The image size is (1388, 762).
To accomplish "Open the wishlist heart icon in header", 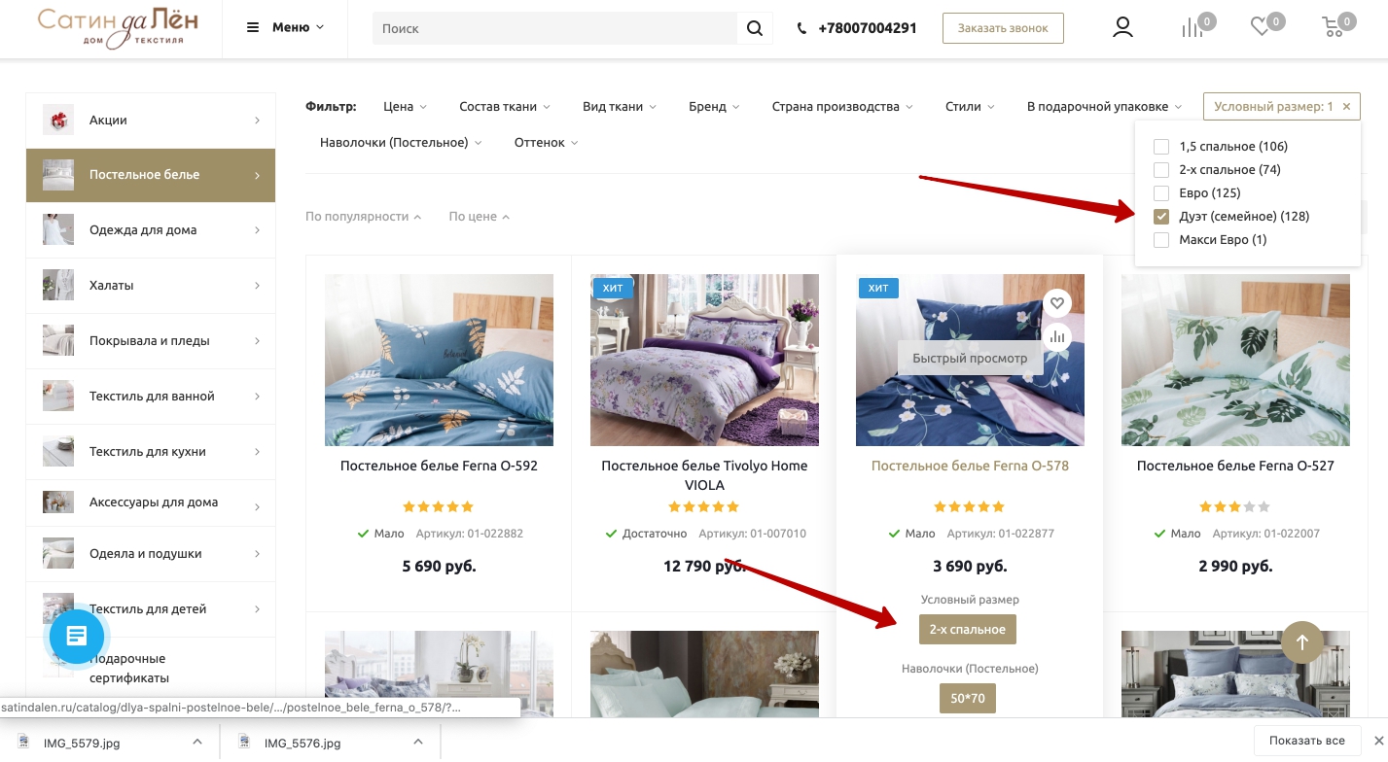I will pos(1262,28).
